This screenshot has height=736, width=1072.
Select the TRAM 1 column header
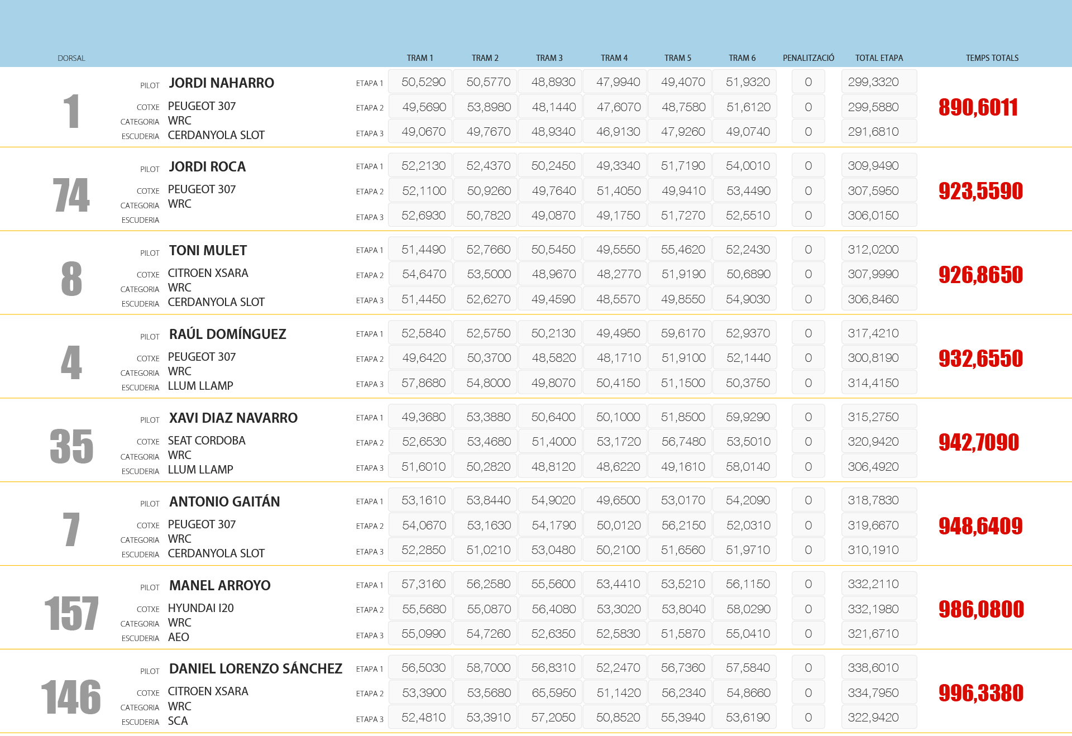tap(419, 58)
